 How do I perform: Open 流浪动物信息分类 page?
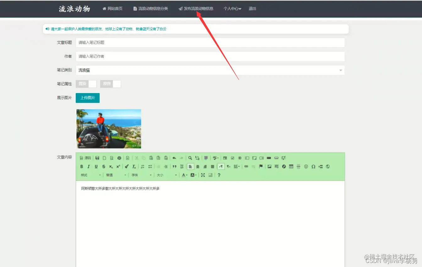click(x=151, y=9)
